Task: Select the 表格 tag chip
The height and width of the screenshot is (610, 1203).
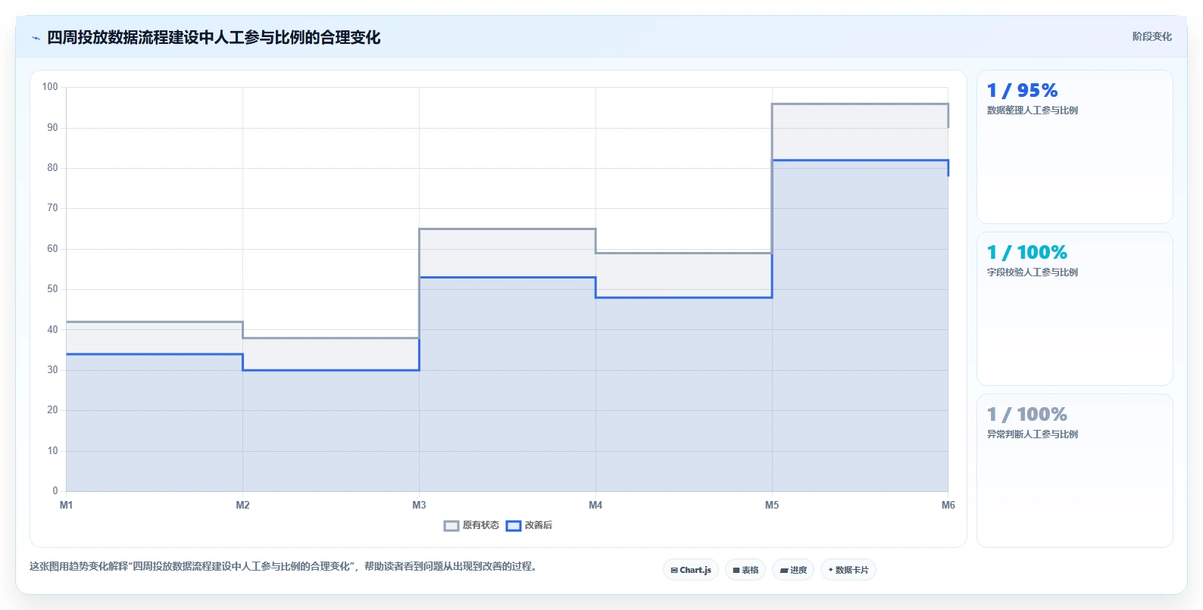Action: pos(745,570)
